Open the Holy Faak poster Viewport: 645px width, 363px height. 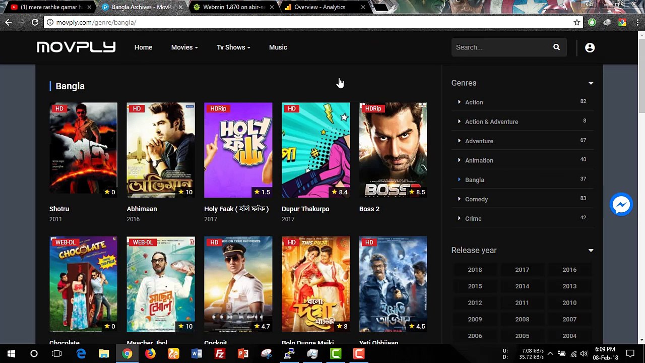(x=238, y=150)
